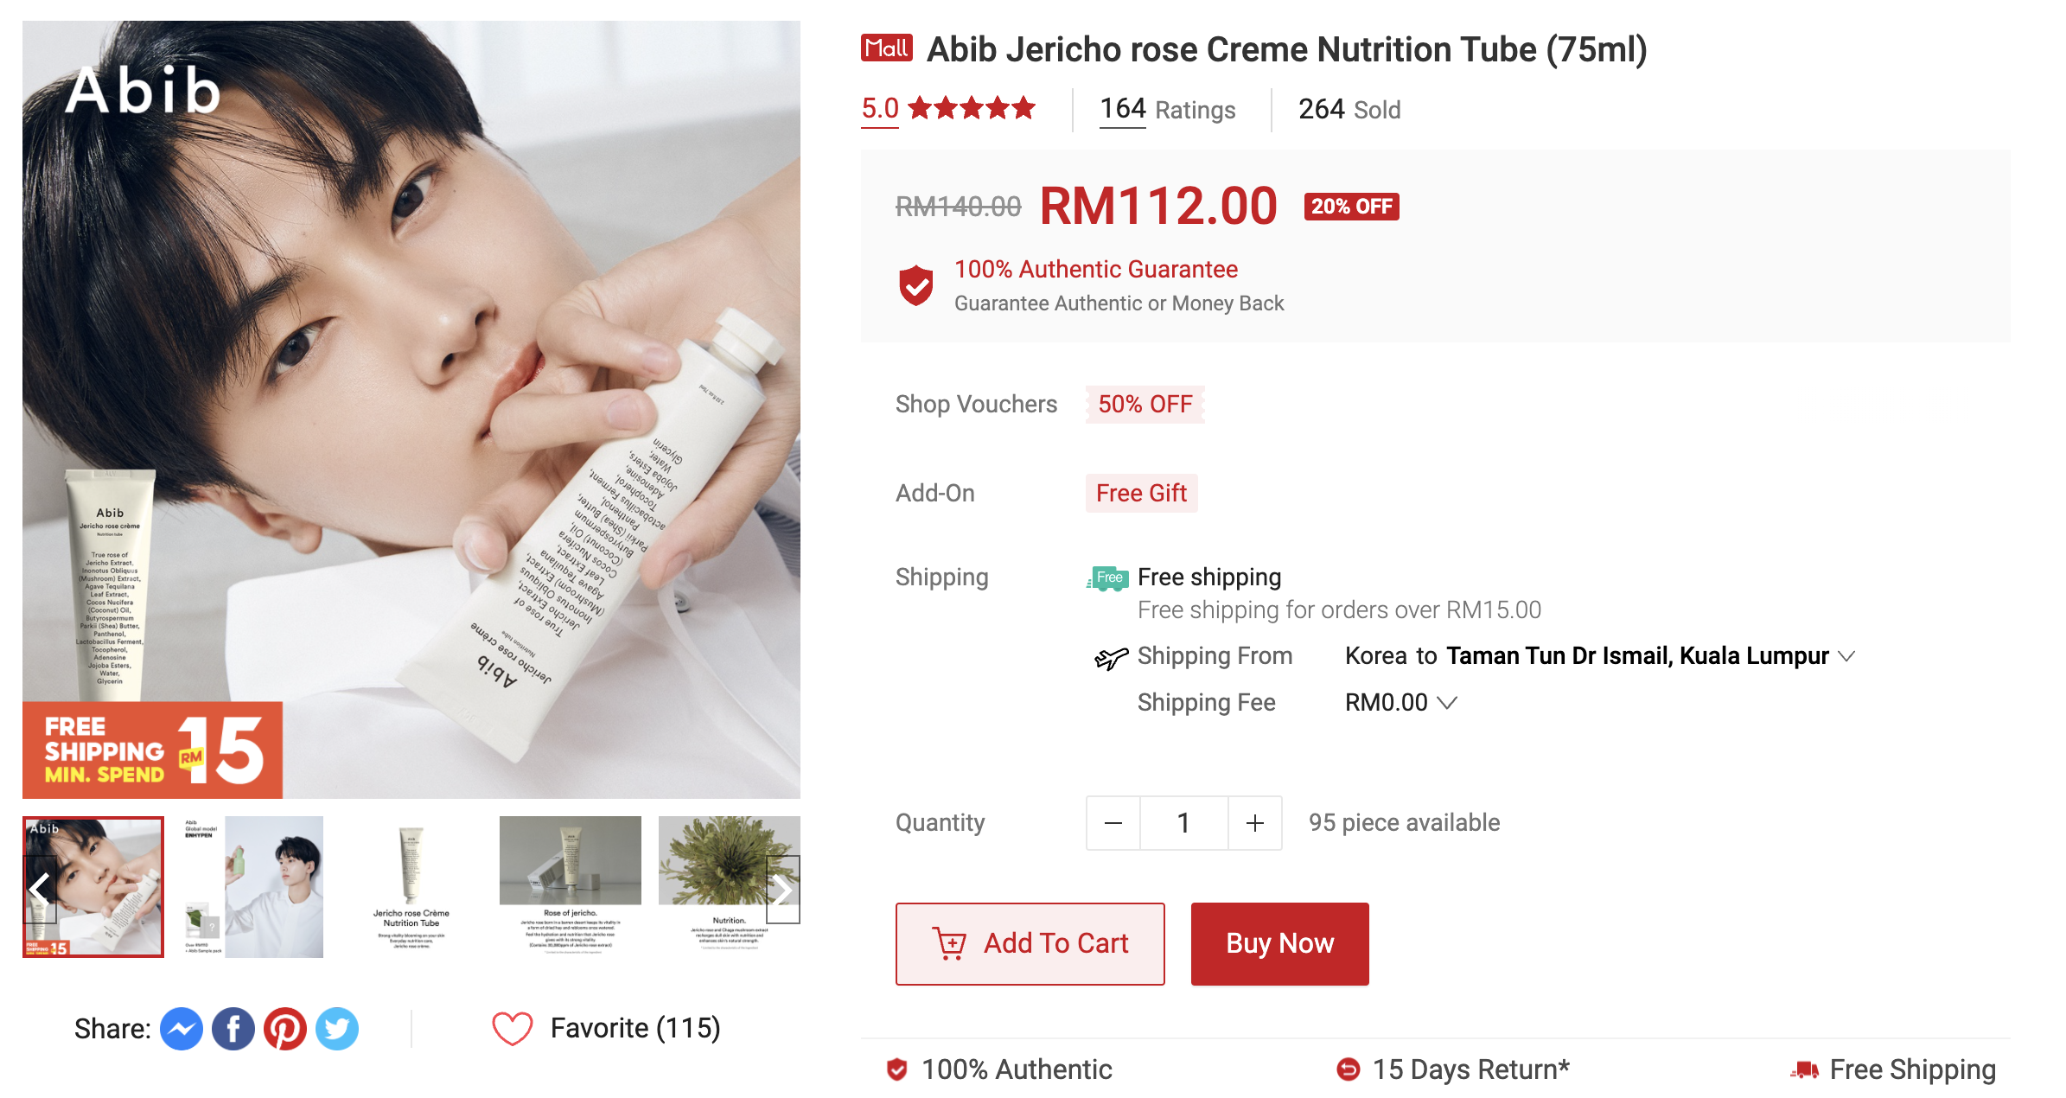Add product to cart
This screenshot has height=1098, width=2066.
(x=1030, y=944)
